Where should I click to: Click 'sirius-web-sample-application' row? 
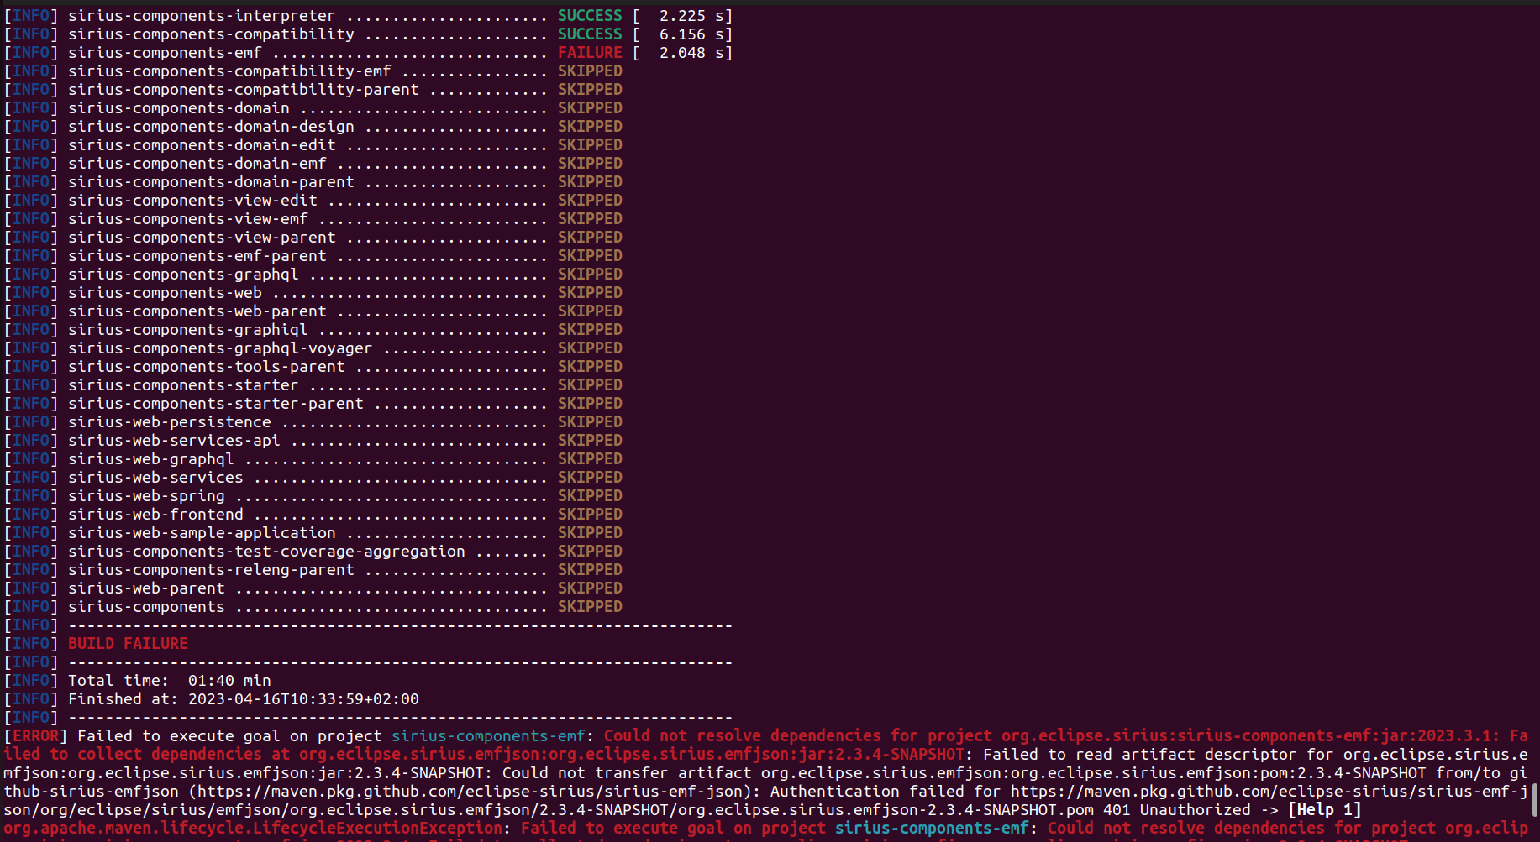point(313,533)
